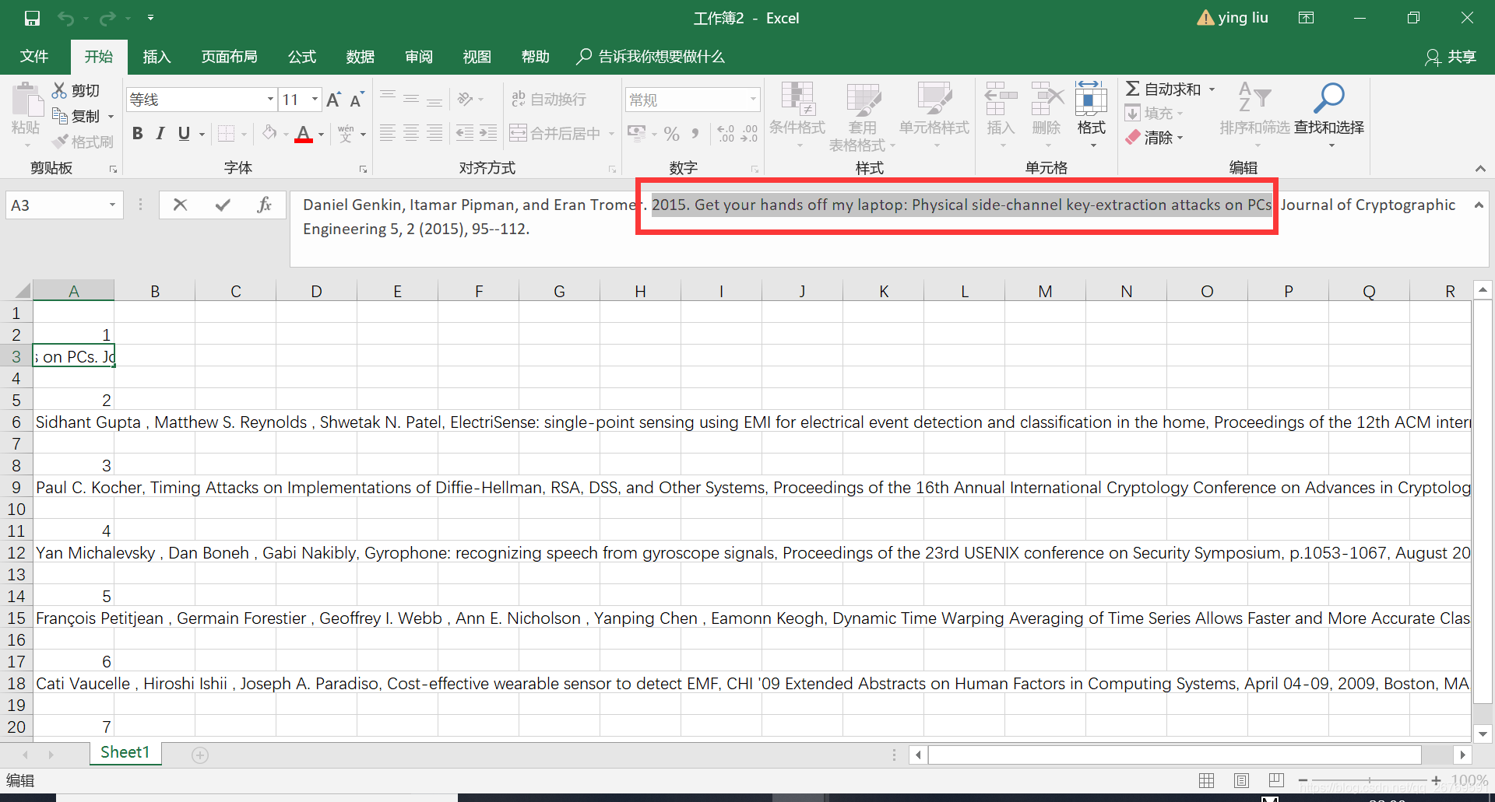Switch to Normal view in status bar
This screenshot has height=802, width=1495.
click(1206, 780)
